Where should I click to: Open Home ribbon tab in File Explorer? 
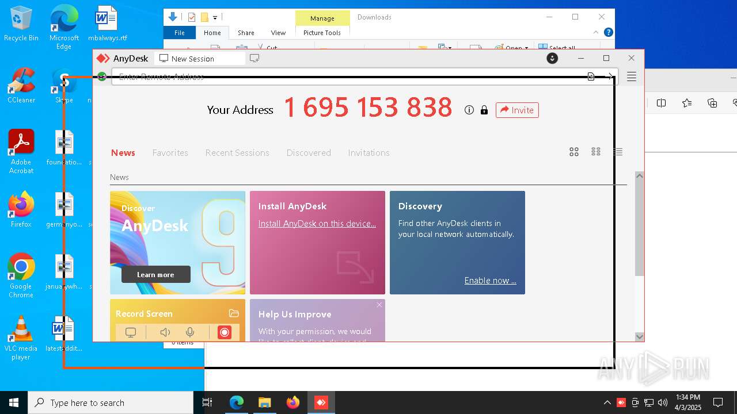(x=212, y=33)
